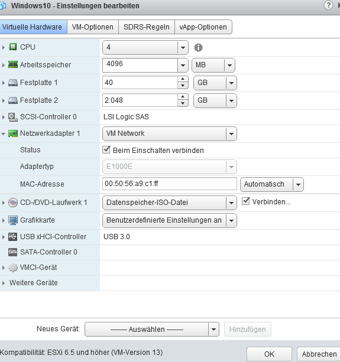
Task: Click the Hinzufügen button
Action: pos(248,330)
